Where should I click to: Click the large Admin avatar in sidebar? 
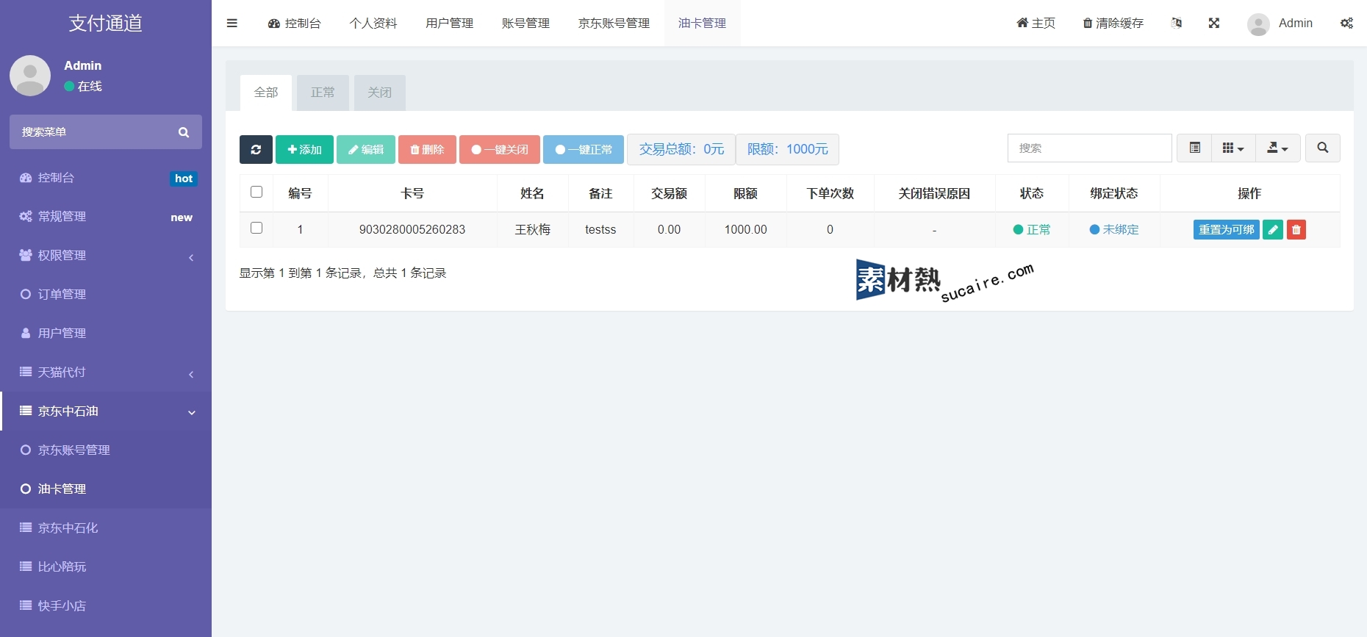pyautogui.click(x=30, y=76)
